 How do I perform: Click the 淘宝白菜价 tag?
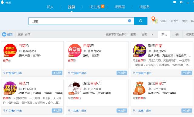104,93
